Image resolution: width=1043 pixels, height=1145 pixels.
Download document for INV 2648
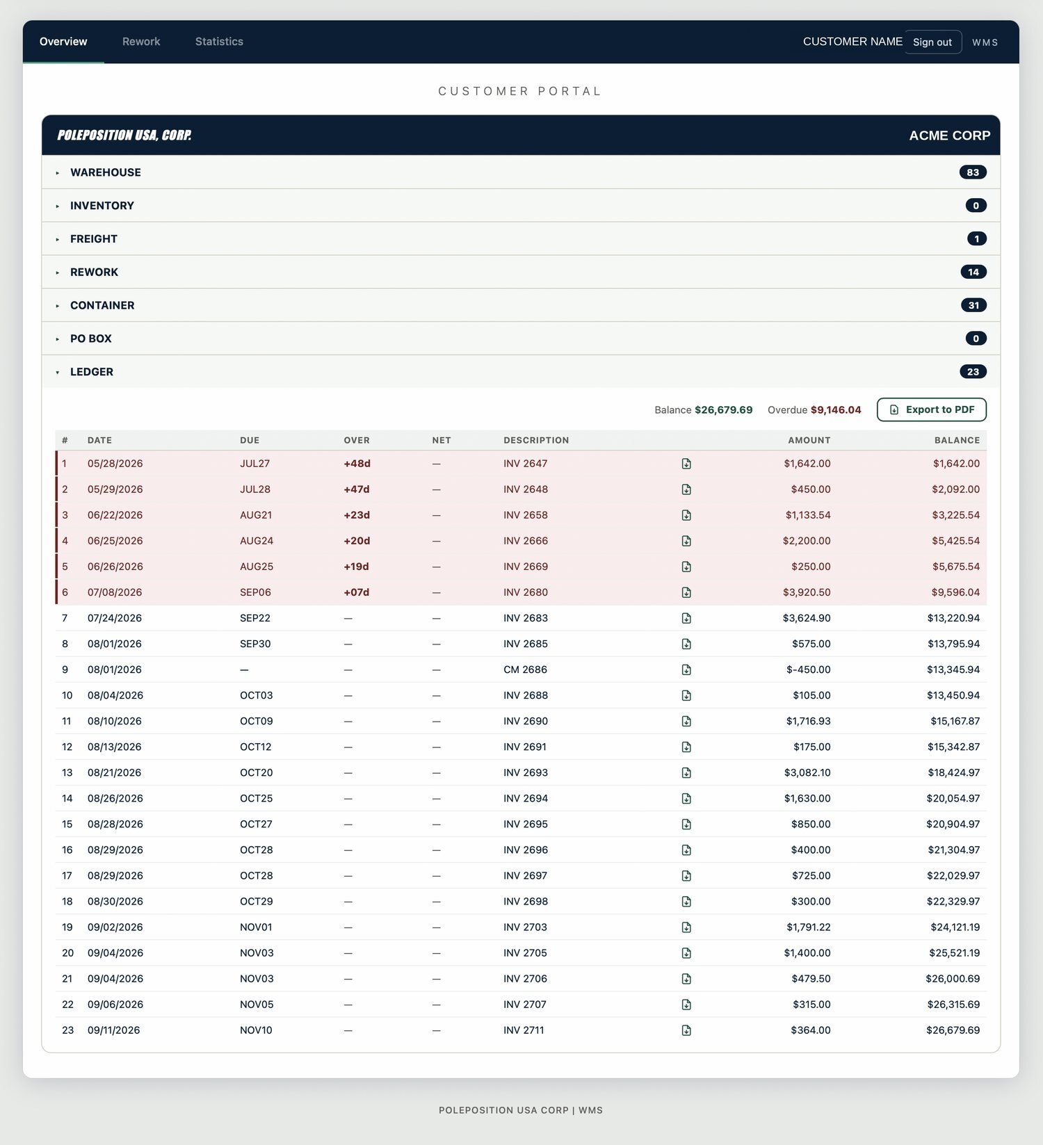click(686, 489)
